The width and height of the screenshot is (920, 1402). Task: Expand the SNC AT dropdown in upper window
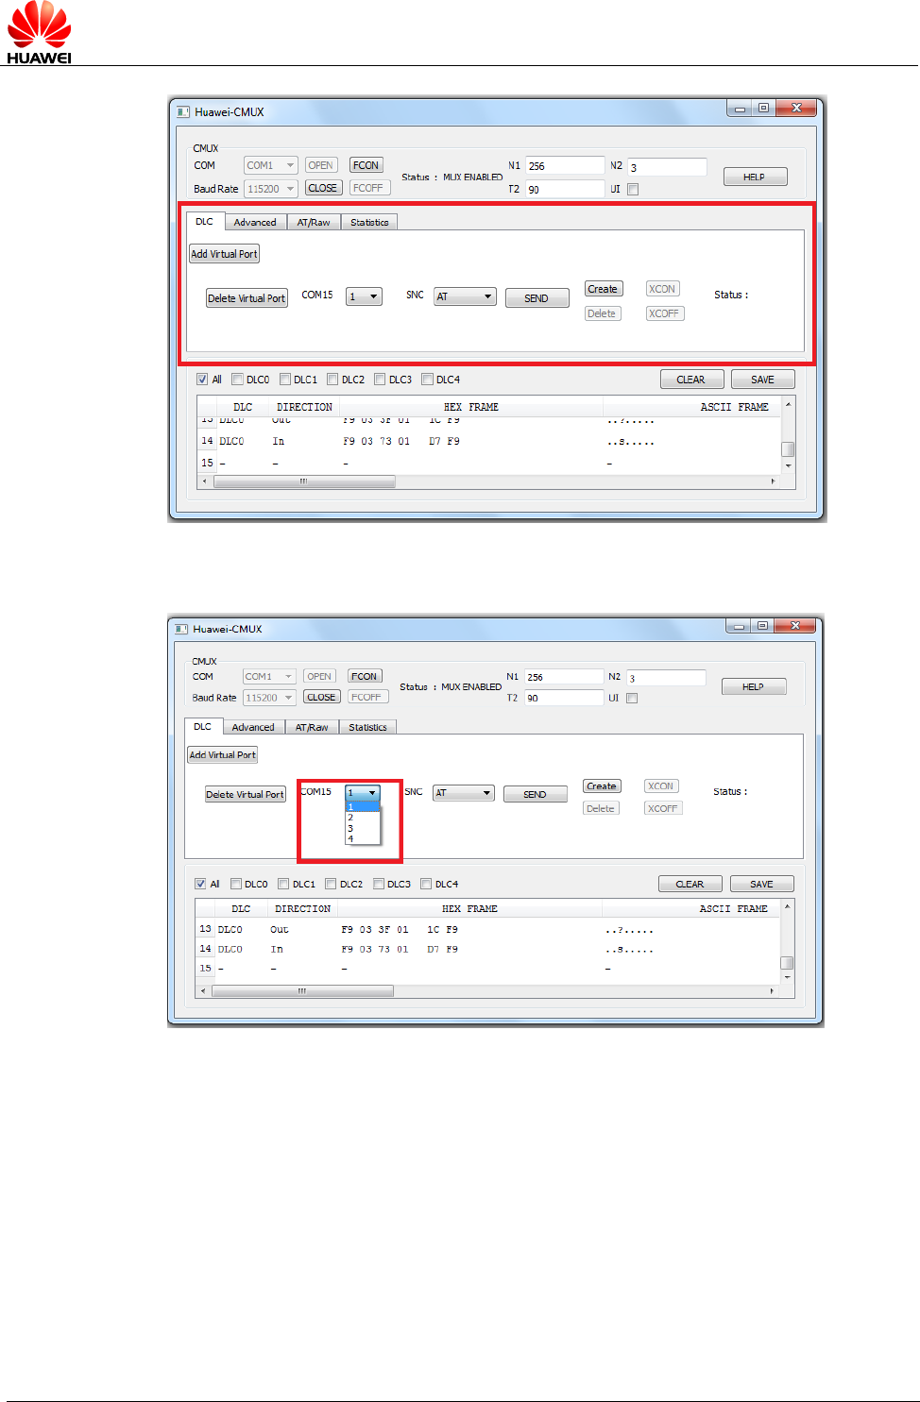coord(465,296)
